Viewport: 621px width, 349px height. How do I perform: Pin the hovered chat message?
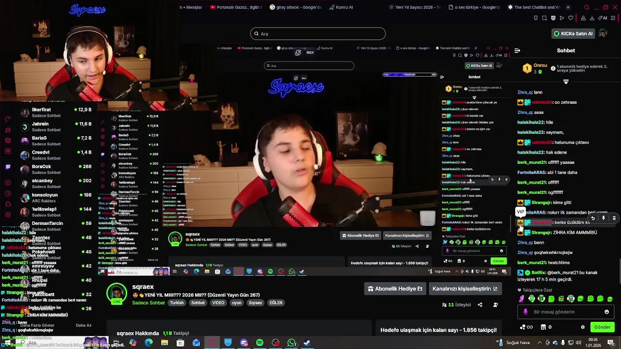coord(604,218)
